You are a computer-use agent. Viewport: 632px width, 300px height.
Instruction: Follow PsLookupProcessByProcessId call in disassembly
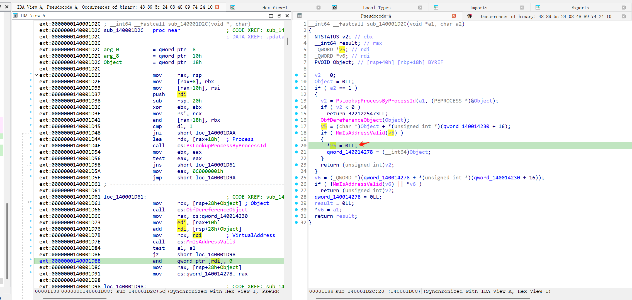[226, 145]
